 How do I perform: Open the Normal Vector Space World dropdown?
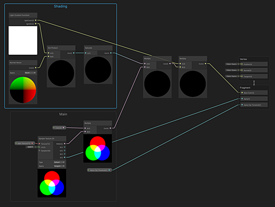click(30, 73)
